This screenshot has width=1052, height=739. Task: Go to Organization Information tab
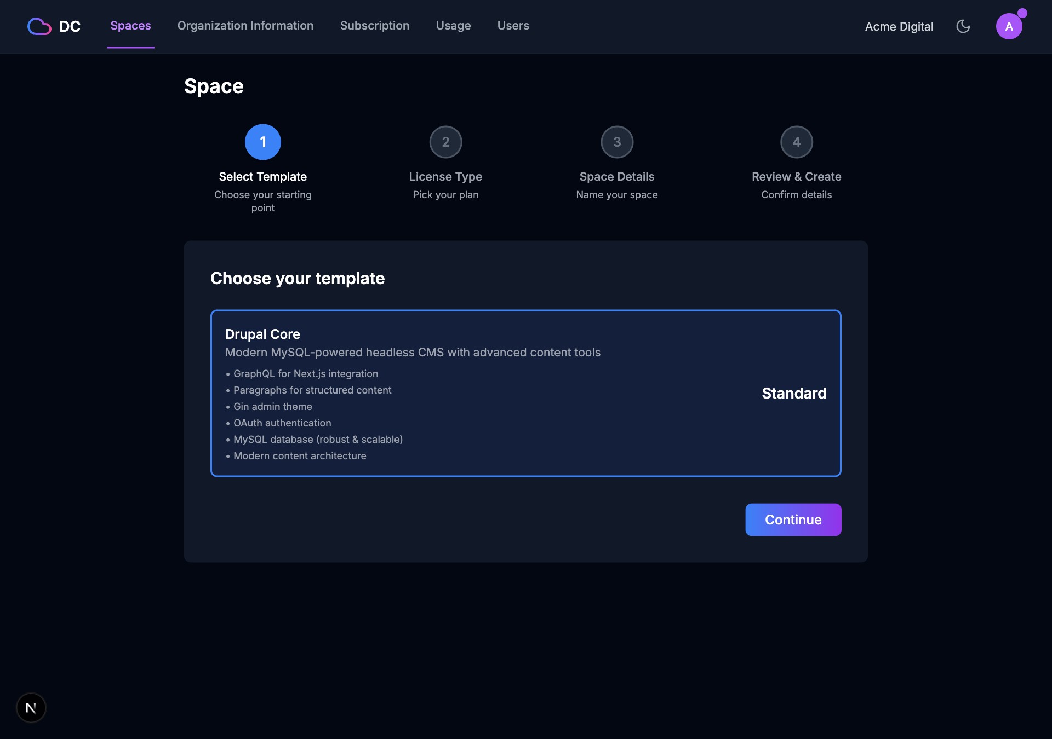pos(245,26)
